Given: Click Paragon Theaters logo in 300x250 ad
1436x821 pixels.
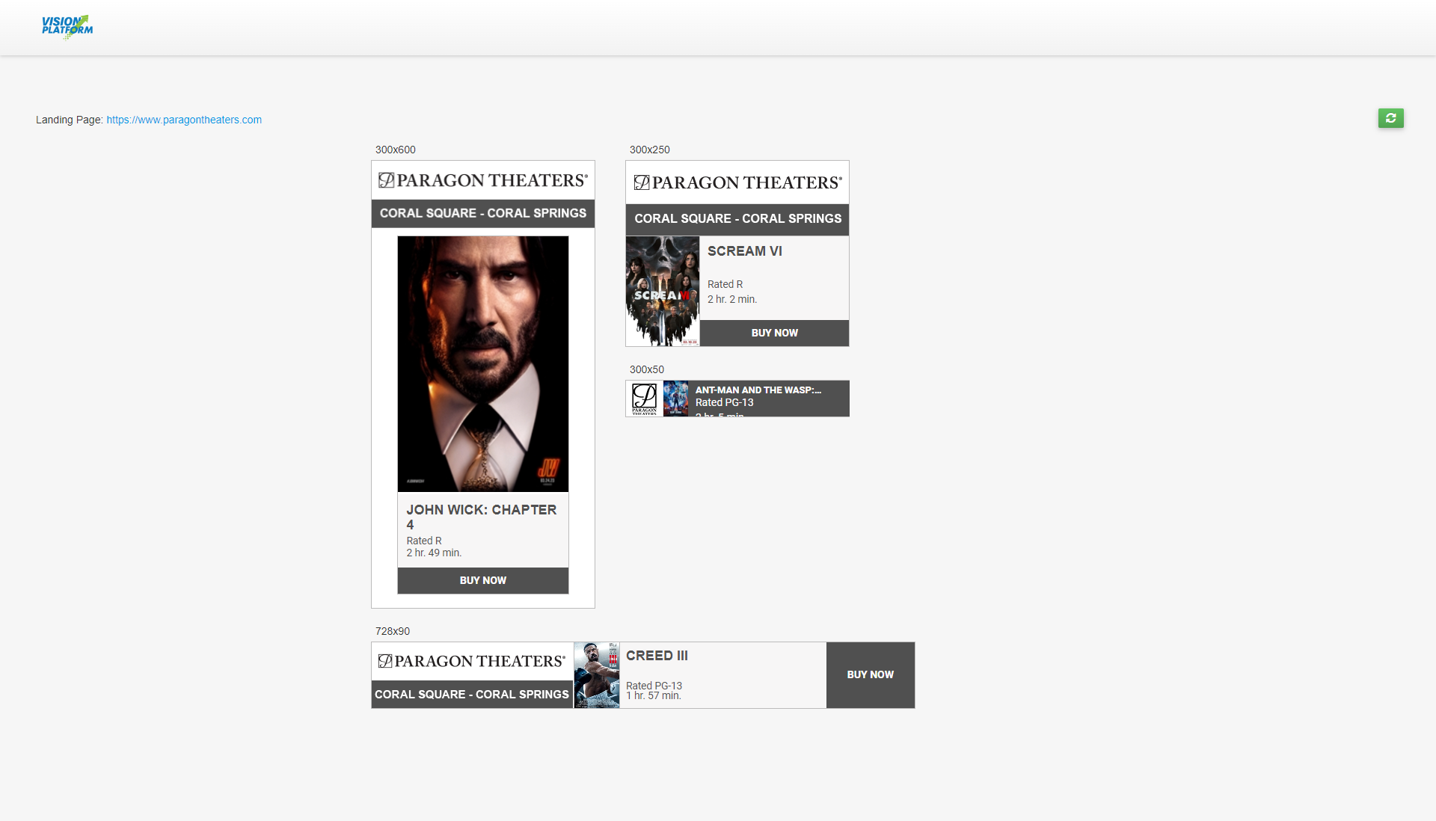Looking at the screenshot, I should [x=737, y=182].
